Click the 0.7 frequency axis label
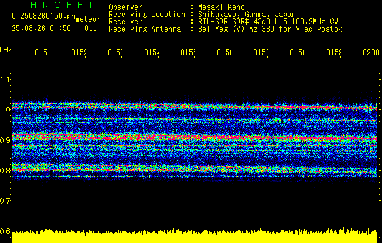This screenshot has width=382, height=243. point(5,201)
